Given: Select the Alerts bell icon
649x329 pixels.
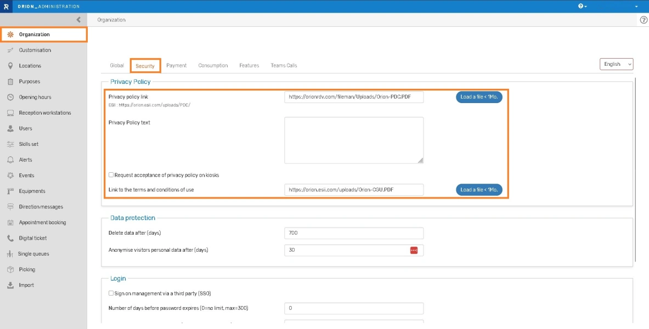Looking at the screenshot, I should (10, 160).
